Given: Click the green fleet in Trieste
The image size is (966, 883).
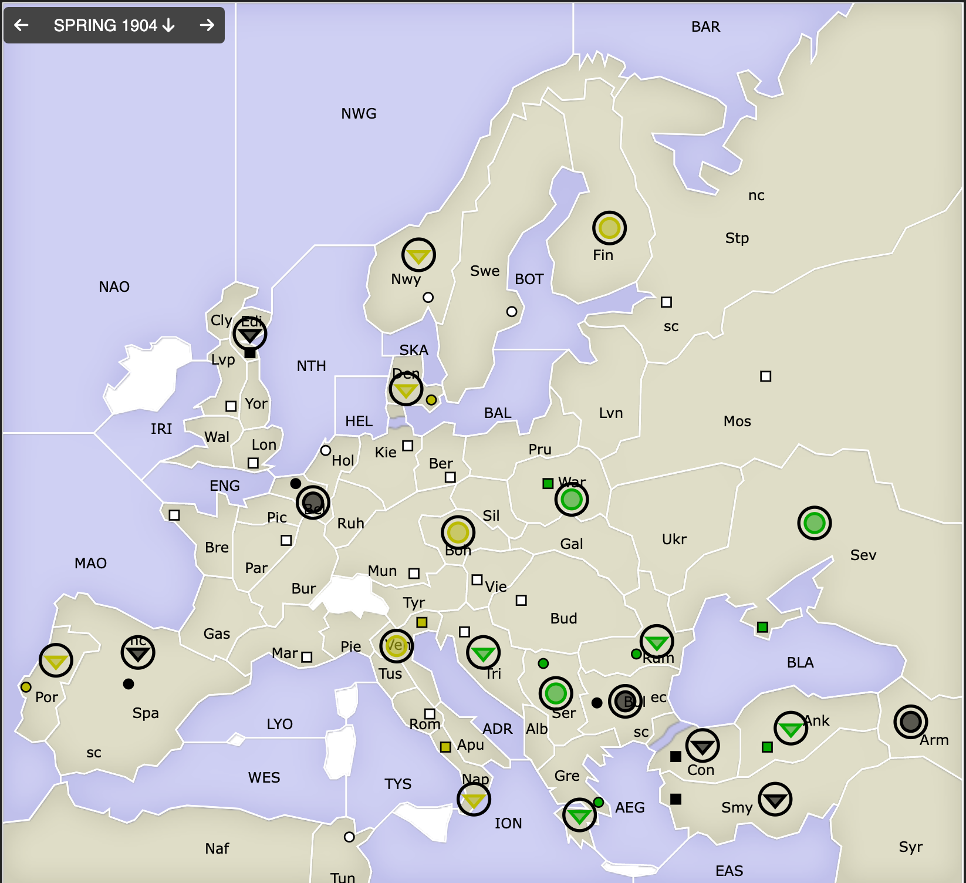Looking at the screenshot, I should pyautogui.click(x=484, y=652).
